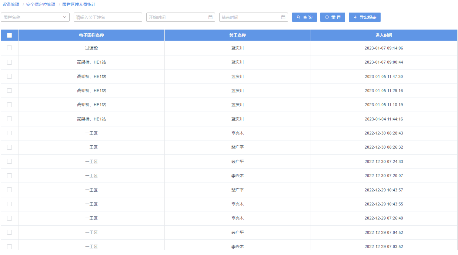Viewport: 458px width, 255px height.
Task: Go to 设备管理 in breadcrumb
Action: point(11,5)
